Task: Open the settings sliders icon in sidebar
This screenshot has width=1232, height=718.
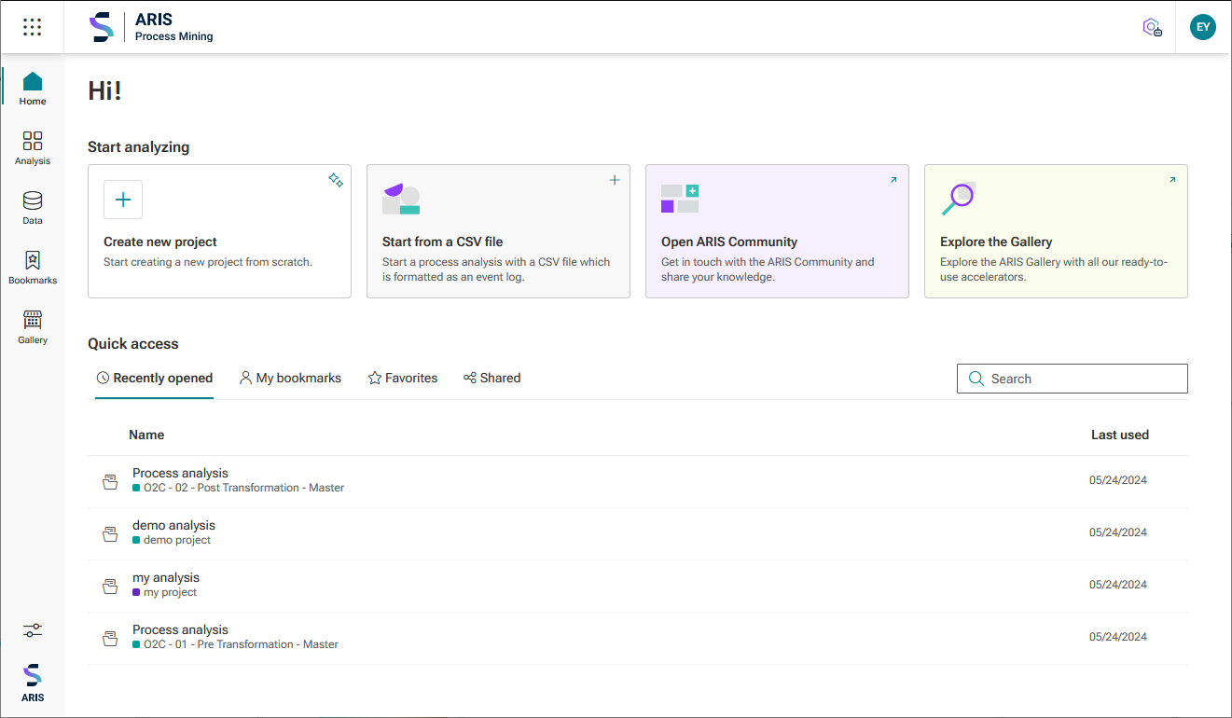Action: [x=33, y=631]
